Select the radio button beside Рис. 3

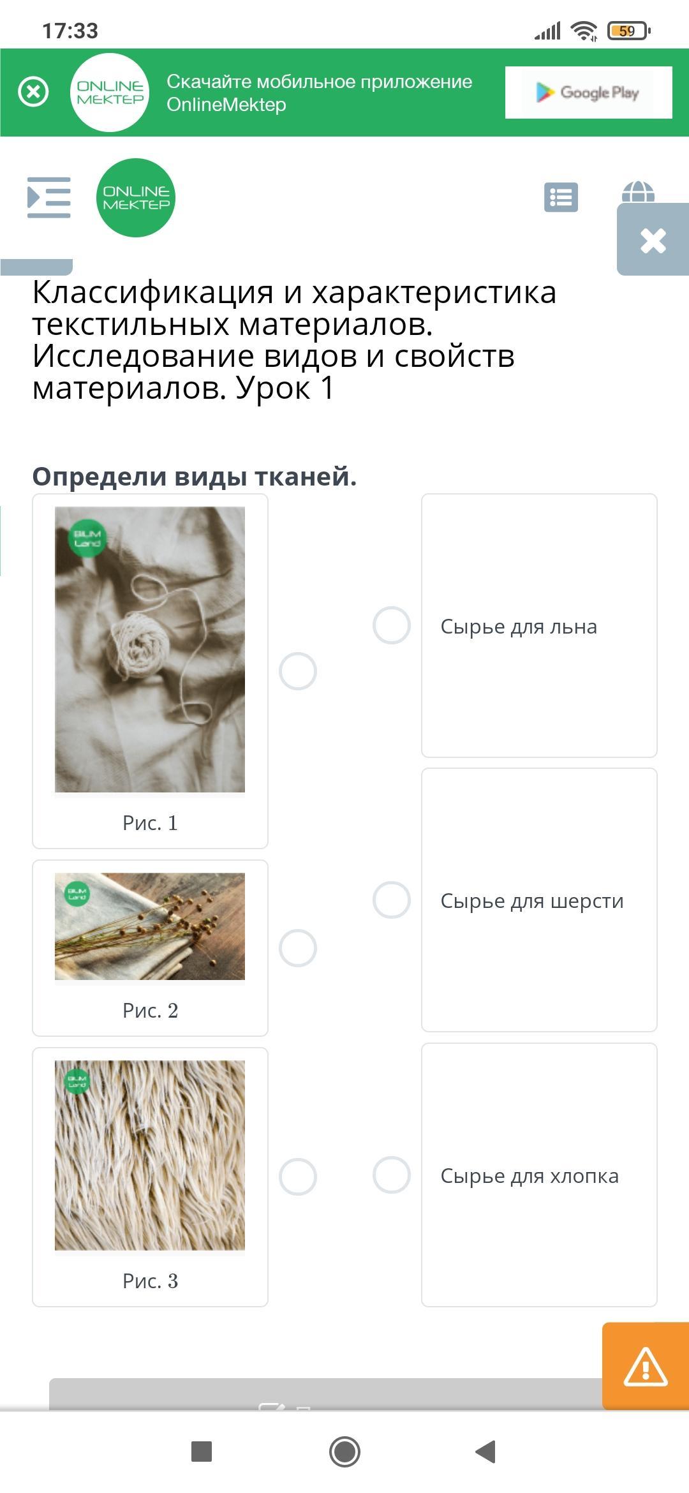pyautogui.click(x=298, y=1177)
